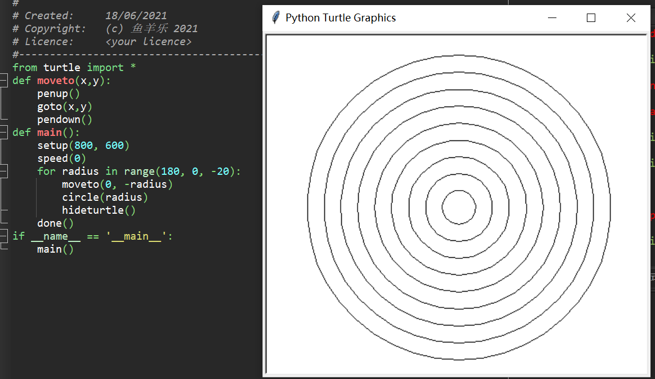The image size is (655, 379).
Task: Minimize the Python Turtle Graphics window
Action: click(552, 17)
